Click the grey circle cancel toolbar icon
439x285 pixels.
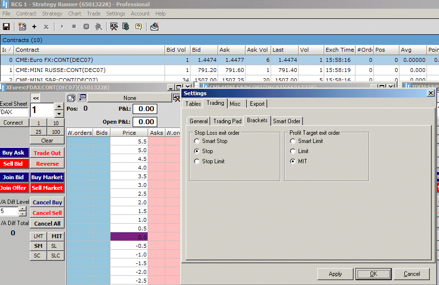[86, 27]
